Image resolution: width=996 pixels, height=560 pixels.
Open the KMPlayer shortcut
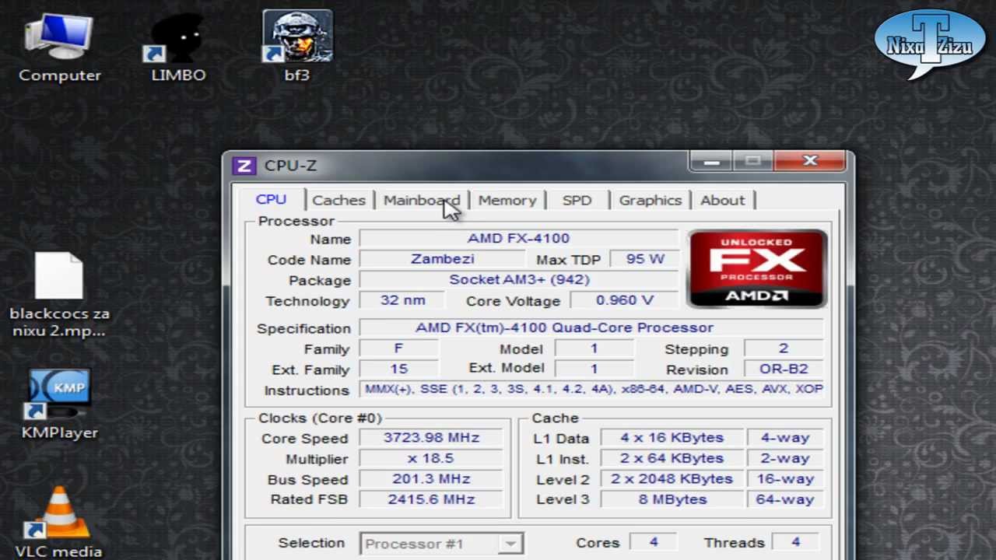click(60, 406)
